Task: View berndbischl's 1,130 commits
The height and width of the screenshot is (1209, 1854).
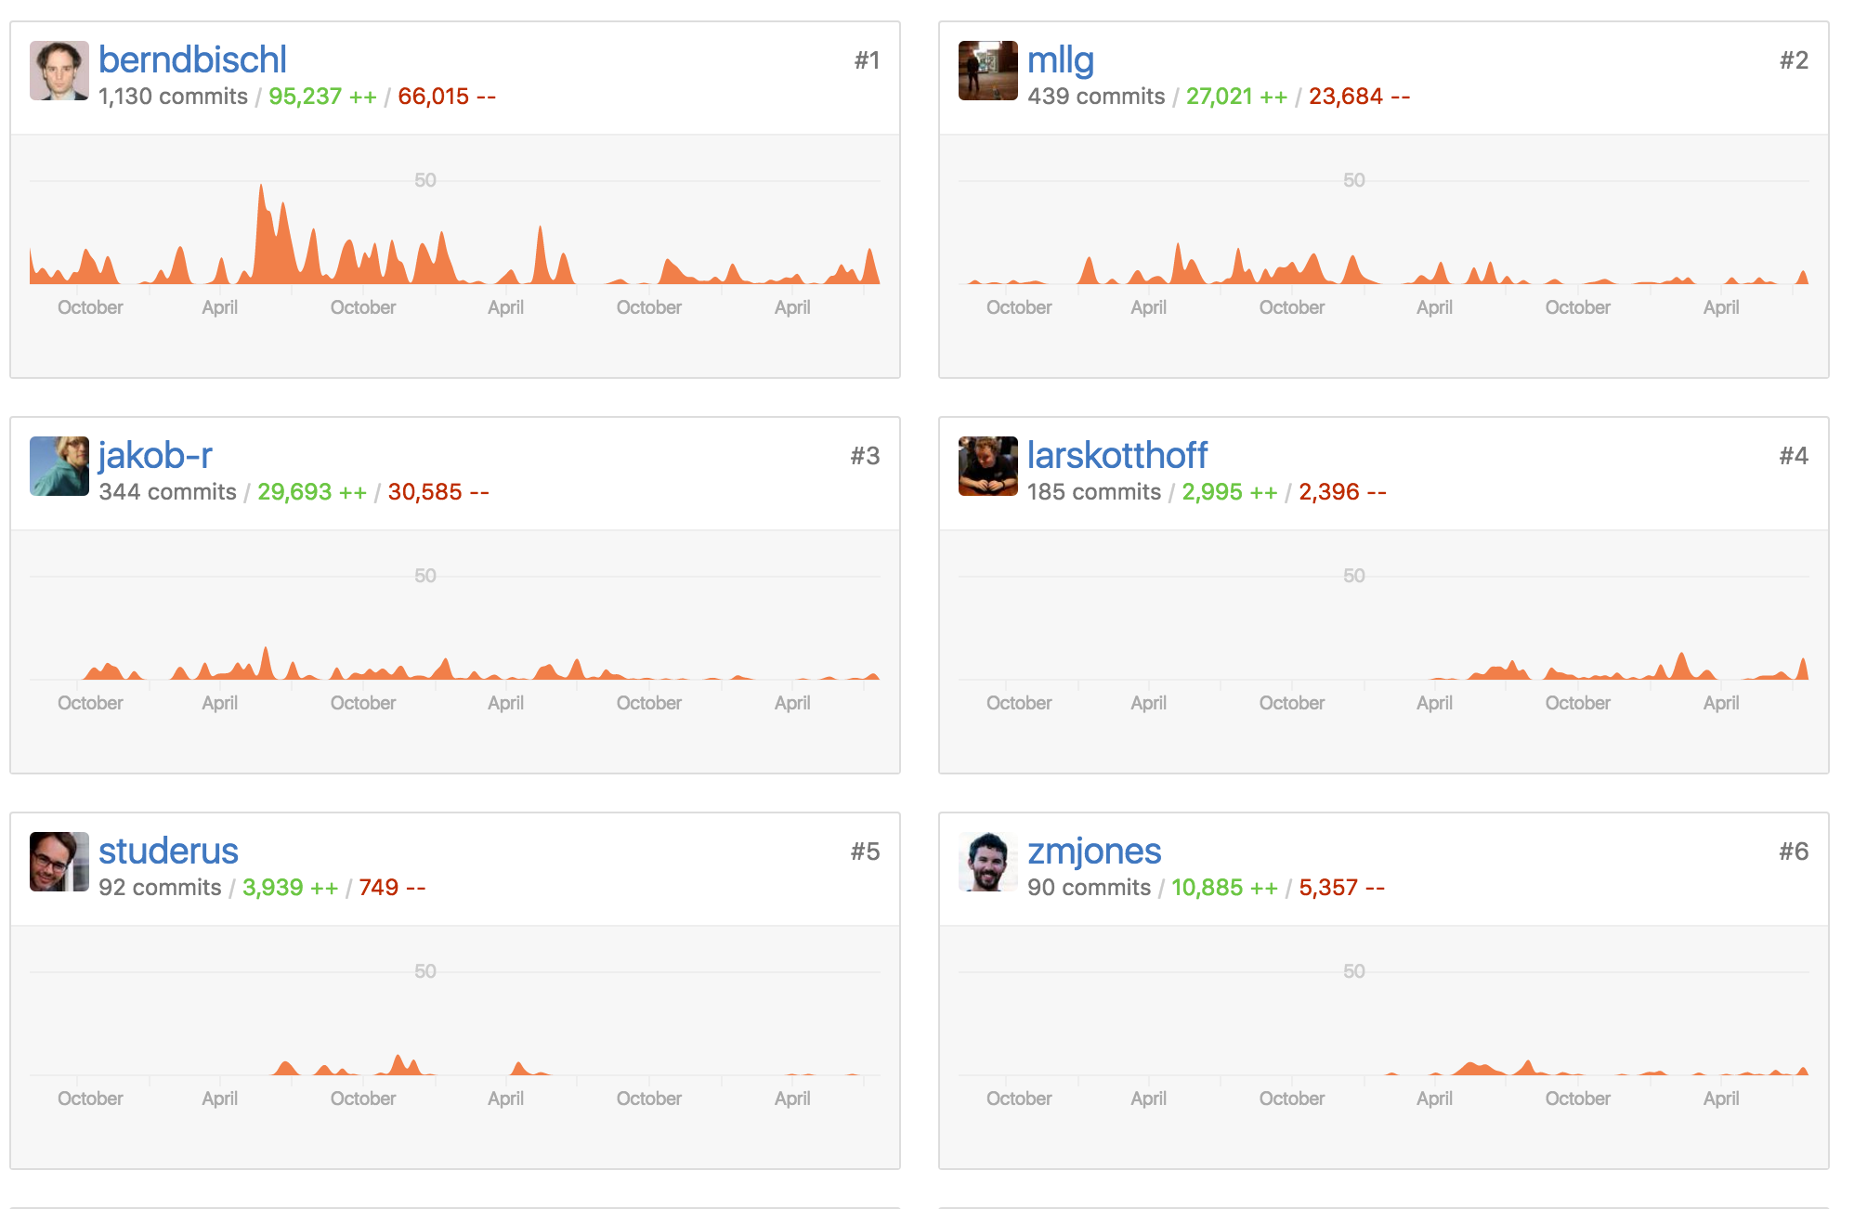Action: 173,97
